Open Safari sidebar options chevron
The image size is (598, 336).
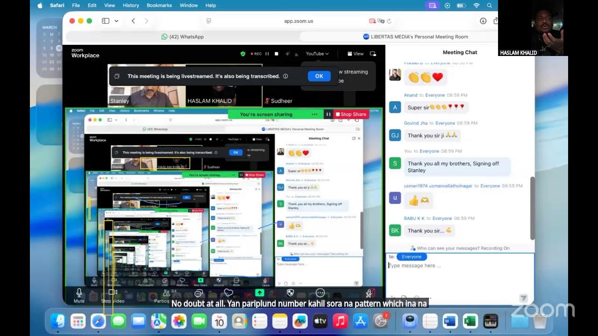coord(116,21)
